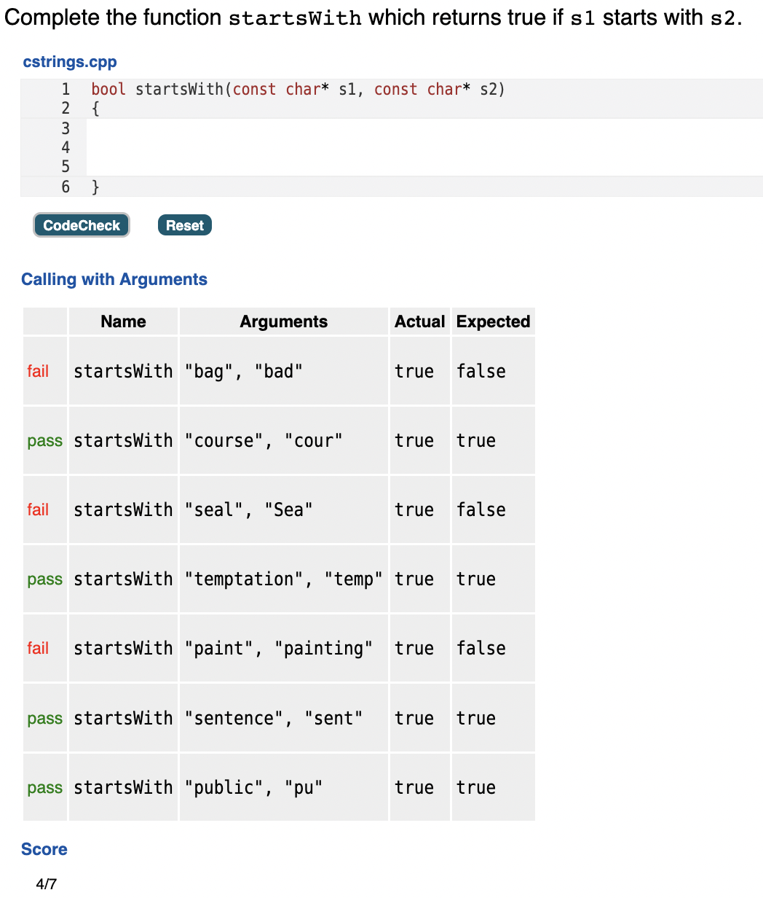Select the closing brace on line 6
Screen dimensions: 763x898
95,187
